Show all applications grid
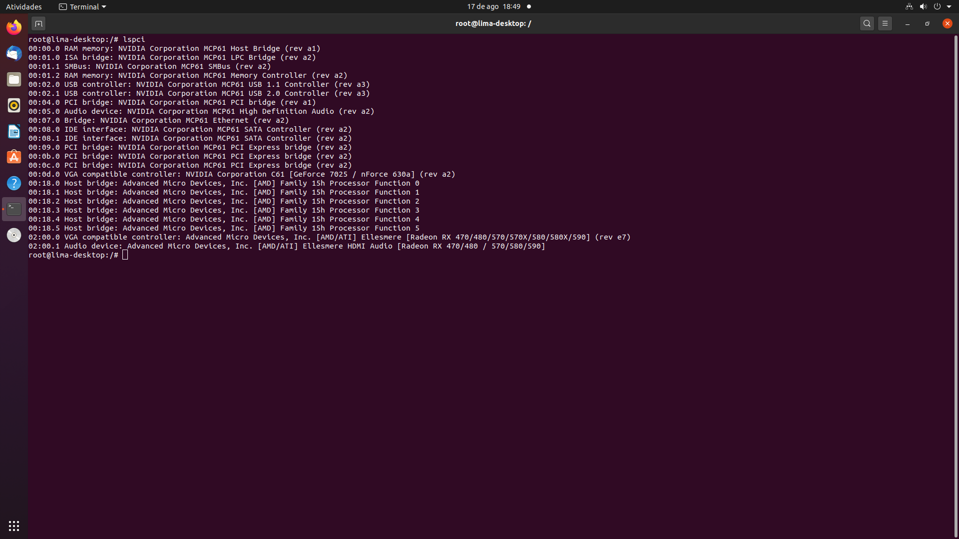The height and width of the screenshot is (539, 959). (x=14, y=526)
